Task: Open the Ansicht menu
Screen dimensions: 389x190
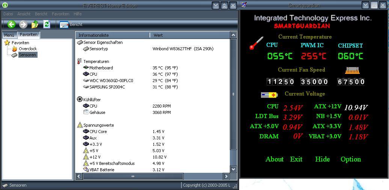Action: (x=24, y=14)
